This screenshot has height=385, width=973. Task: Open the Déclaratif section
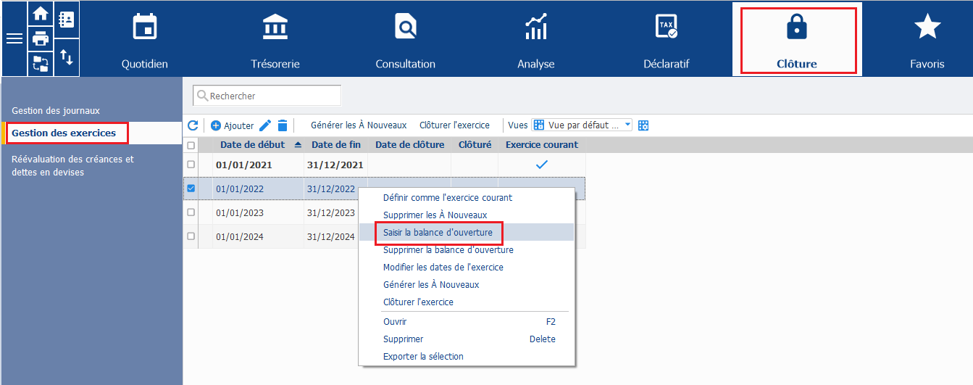pyautogui.click(x=667, y=39)
